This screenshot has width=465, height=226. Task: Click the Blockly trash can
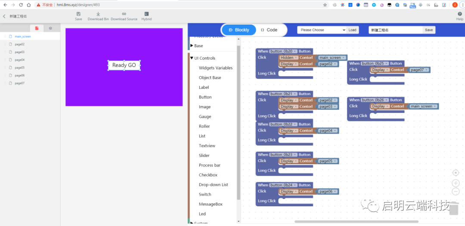pos(454,208)
